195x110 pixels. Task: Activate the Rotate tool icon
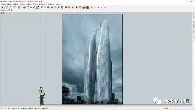click(34, 7)
